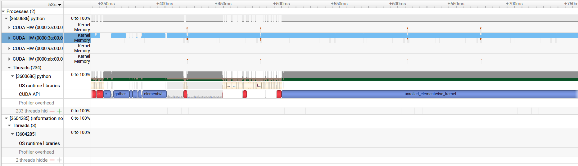Expand the CUDA HW (0000:2a:00.0) row
Viewport: 578px width, 166px height.
click(9, 28)
